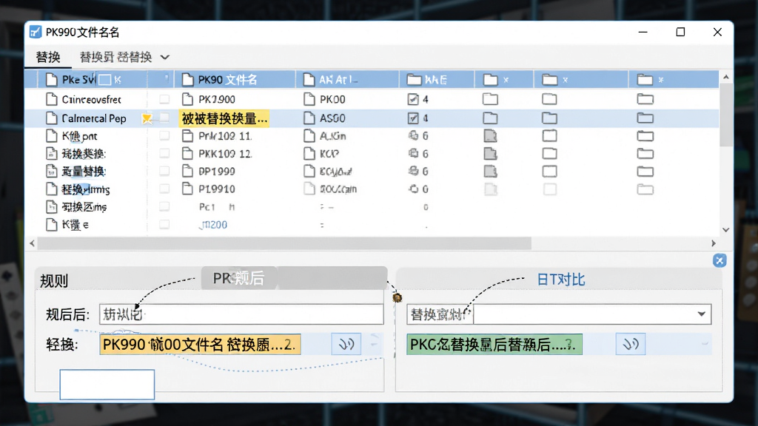Click the PK990 app icon in title bar
The width and height of the screenshot is (758, 426).
(36, 32)
